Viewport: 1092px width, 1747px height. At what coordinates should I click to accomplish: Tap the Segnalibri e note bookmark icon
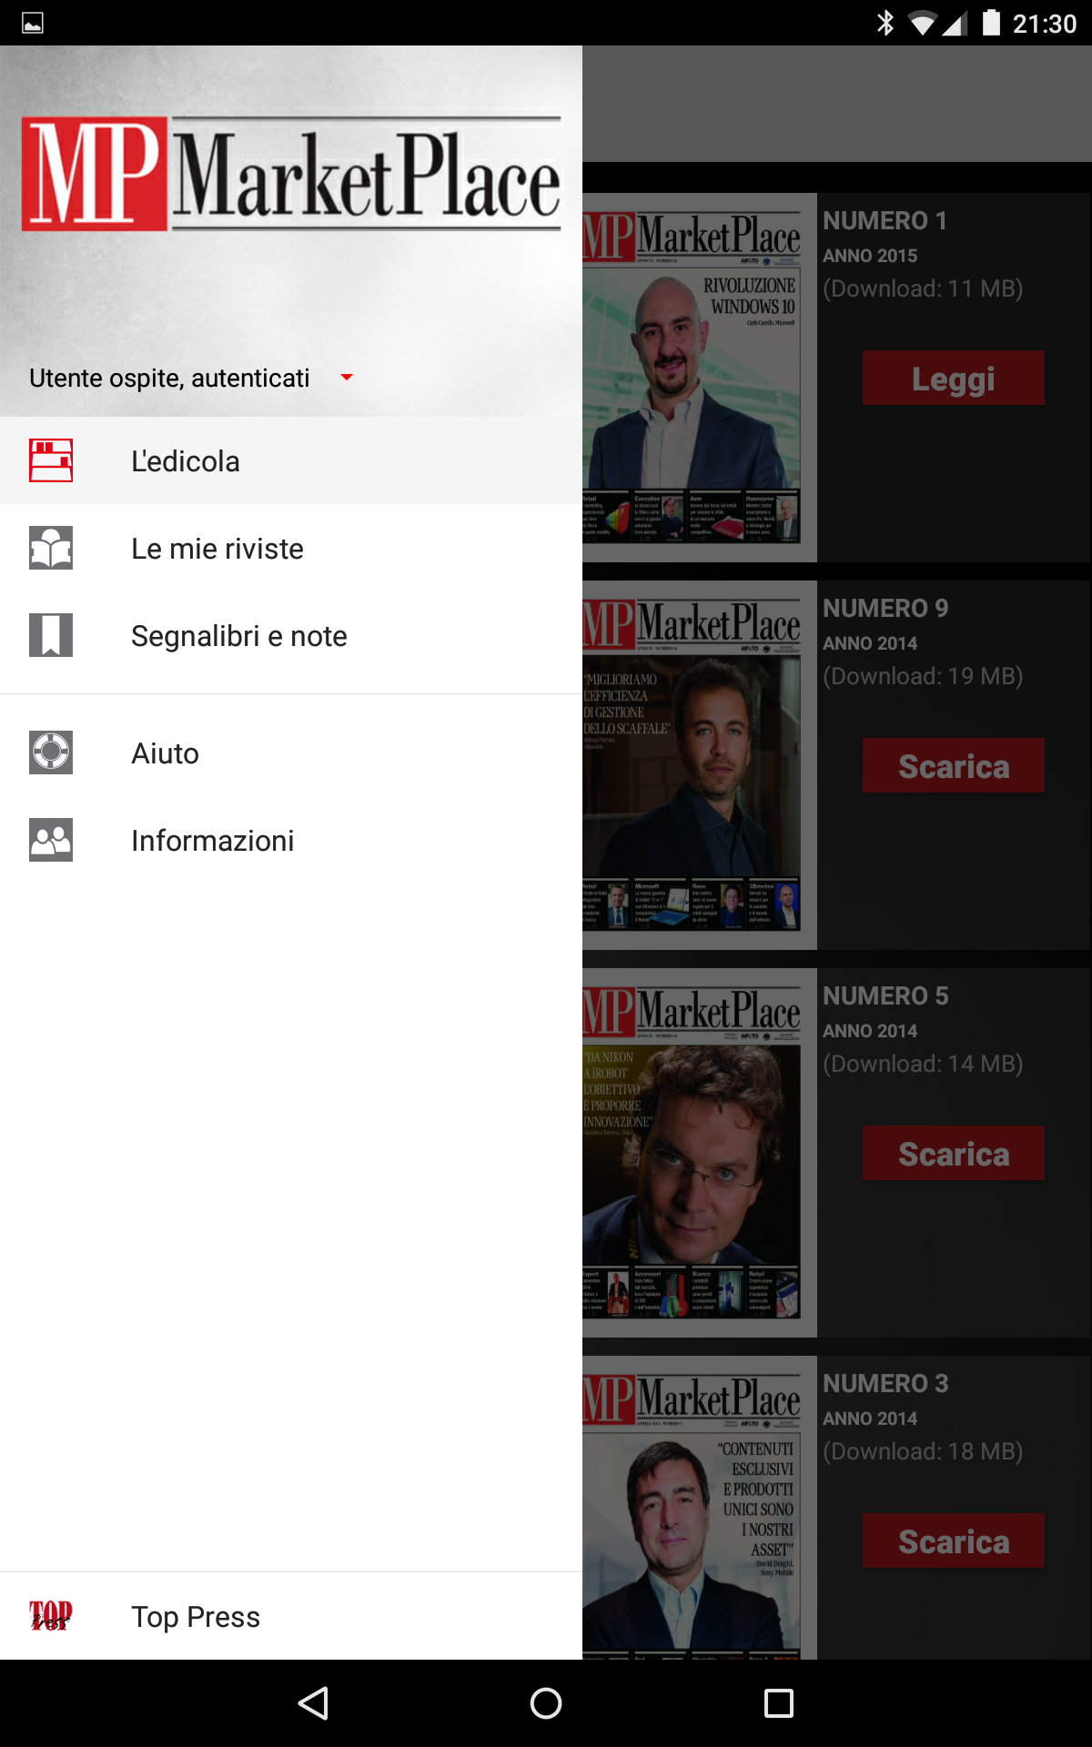pyautogui.click(x=51, y=635)
